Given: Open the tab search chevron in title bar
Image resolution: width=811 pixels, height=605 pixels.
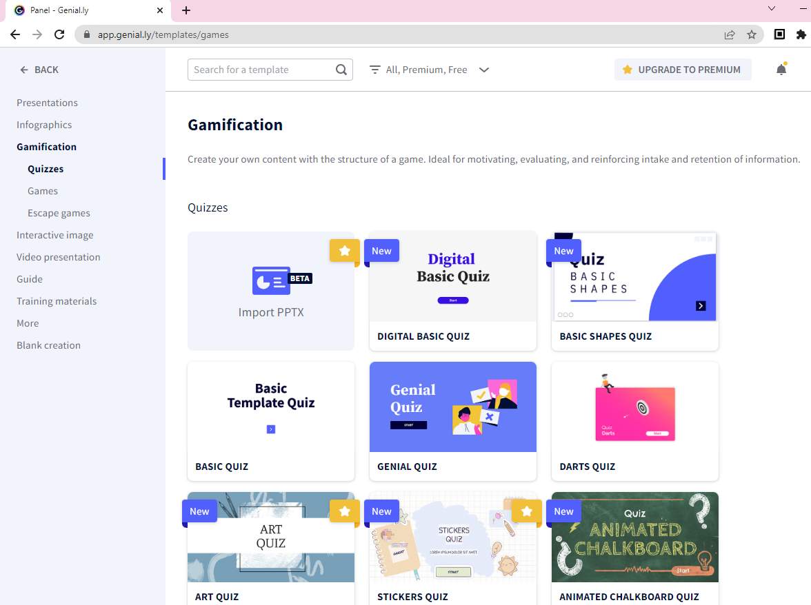Looking at the screenshot, I should 772,9.
